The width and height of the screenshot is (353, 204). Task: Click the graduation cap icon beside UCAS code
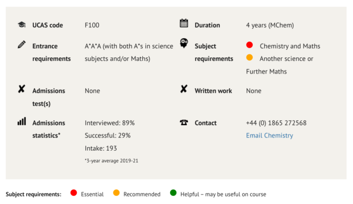[x=22, y=25]
